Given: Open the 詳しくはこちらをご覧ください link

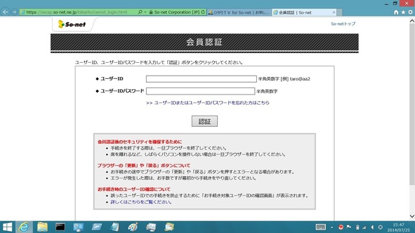Looking at the screenshot, I should point(141,202).
